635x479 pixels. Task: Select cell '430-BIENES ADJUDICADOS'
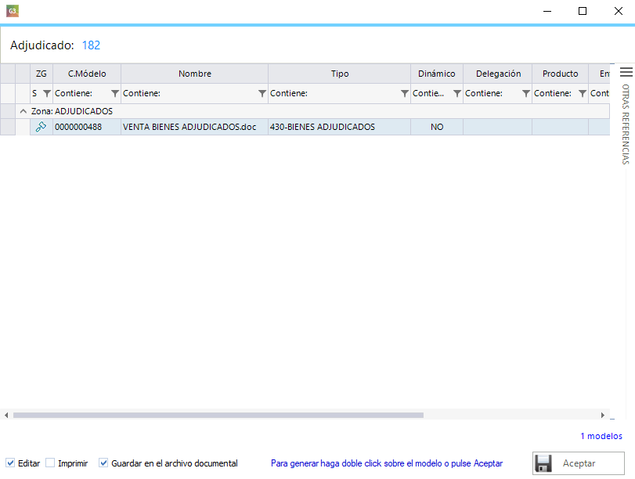click(x=339, y=127)
